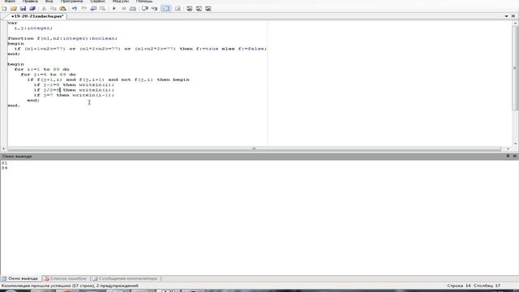
Task: Open the editor tab list dropdown arrow
Action: (x=506, y=16)
